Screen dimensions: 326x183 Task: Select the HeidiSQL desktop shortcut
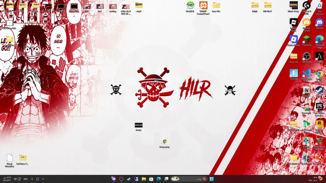[x=190, y=7]
